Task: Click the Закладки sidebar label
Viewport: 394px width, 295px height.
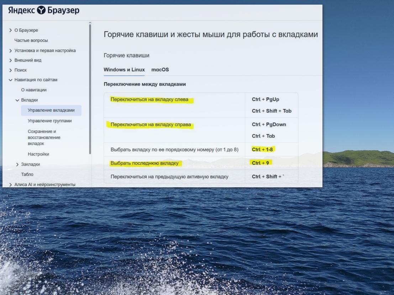Action: click(30, 164)
